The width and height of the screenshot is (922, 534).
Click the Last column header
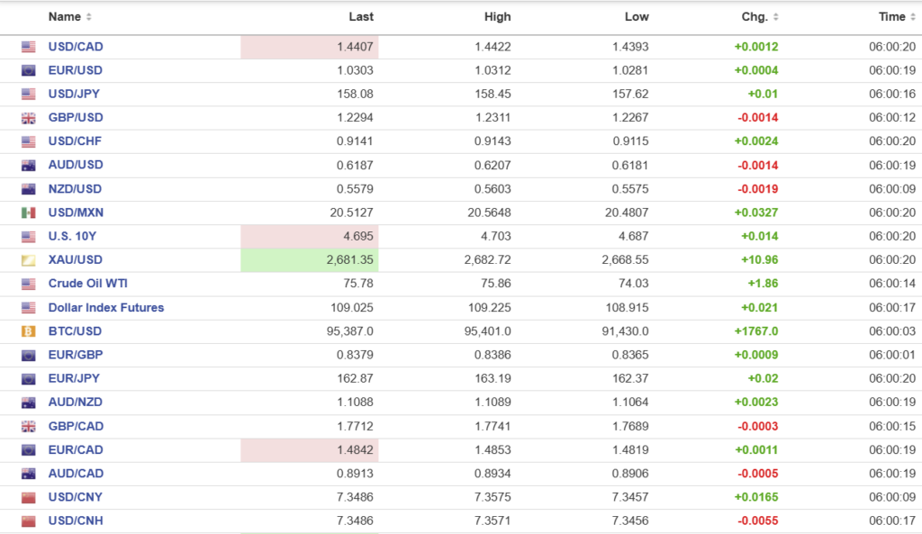[361, 17]
